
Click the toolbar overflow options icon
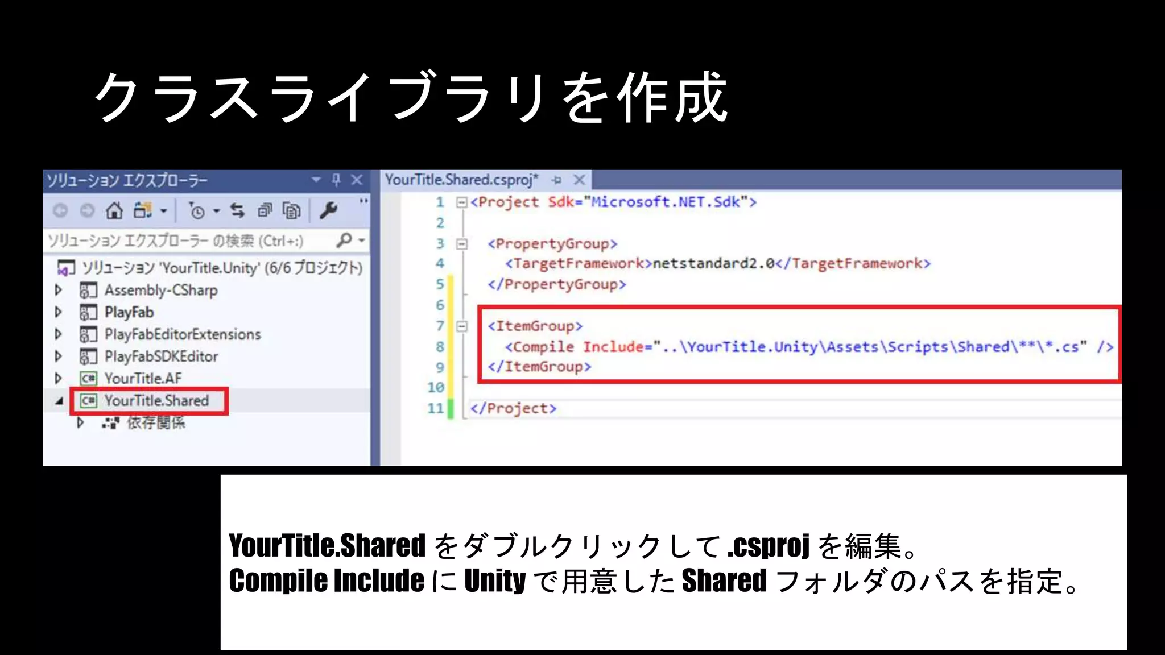click(363, 201)
